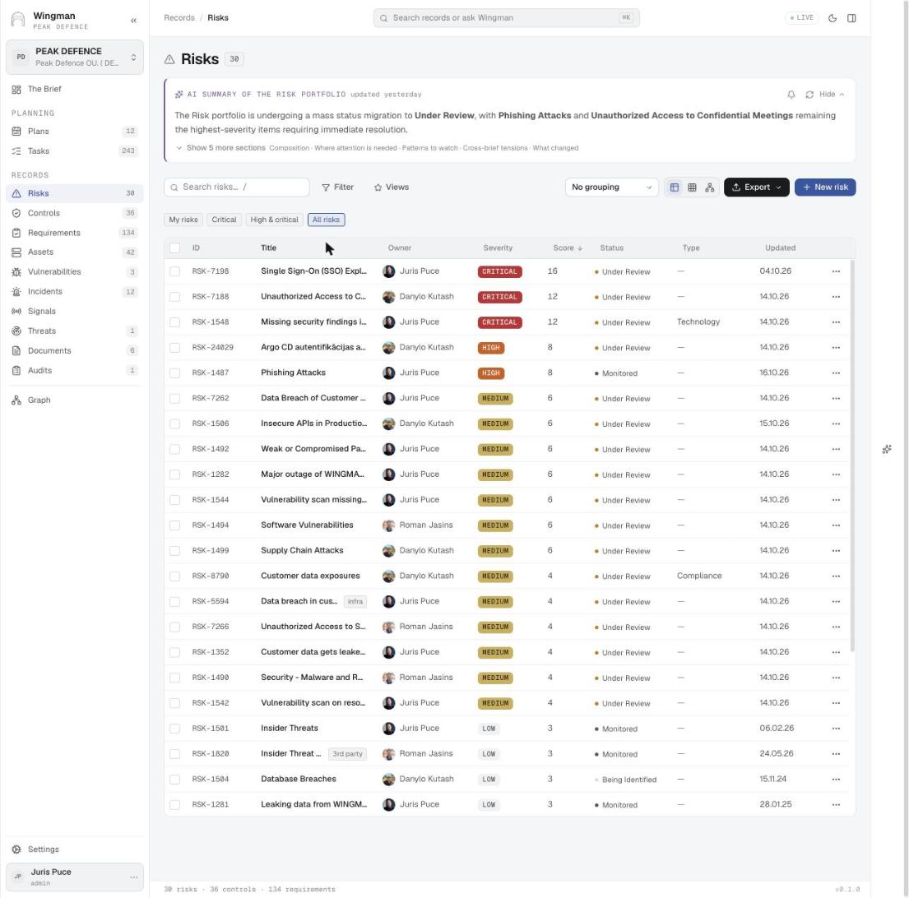The width and height of the screenshot is (909, 898).
Task: Select the All risks tab
Action: (x=326, y=220)
